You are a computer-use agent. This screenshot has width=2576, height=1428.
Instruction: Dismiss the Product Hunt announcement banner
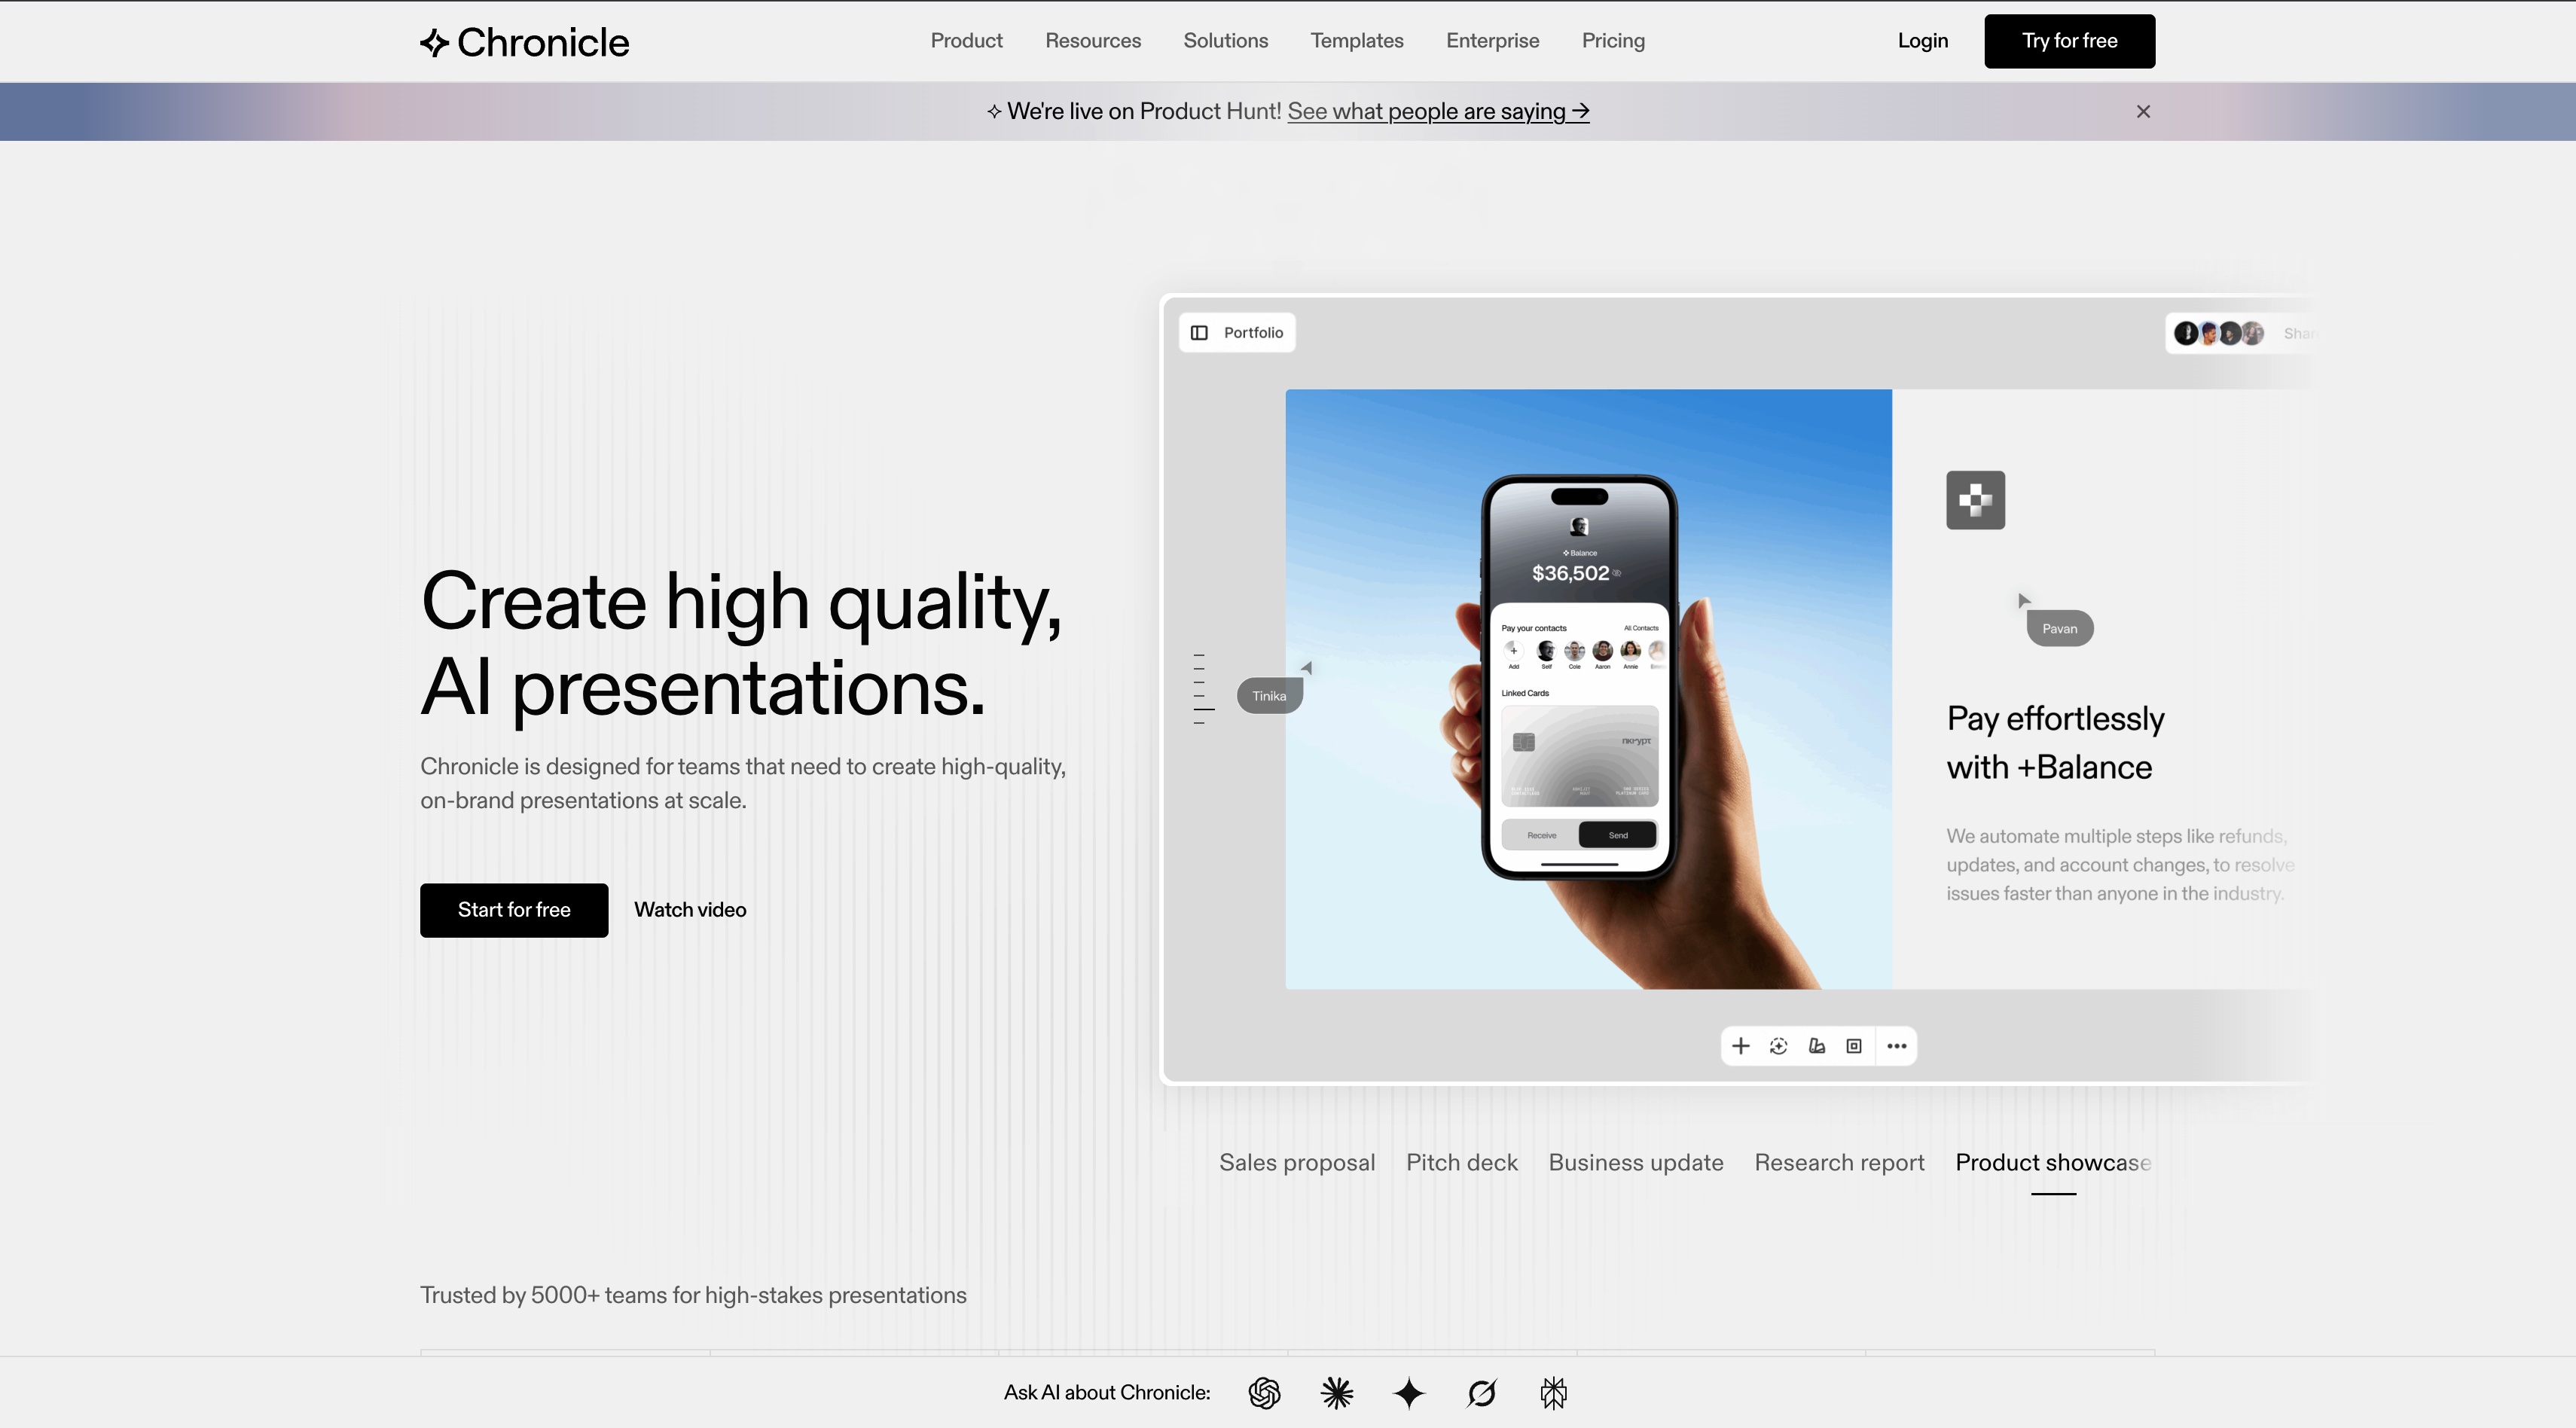click(x=2143, y=111)
